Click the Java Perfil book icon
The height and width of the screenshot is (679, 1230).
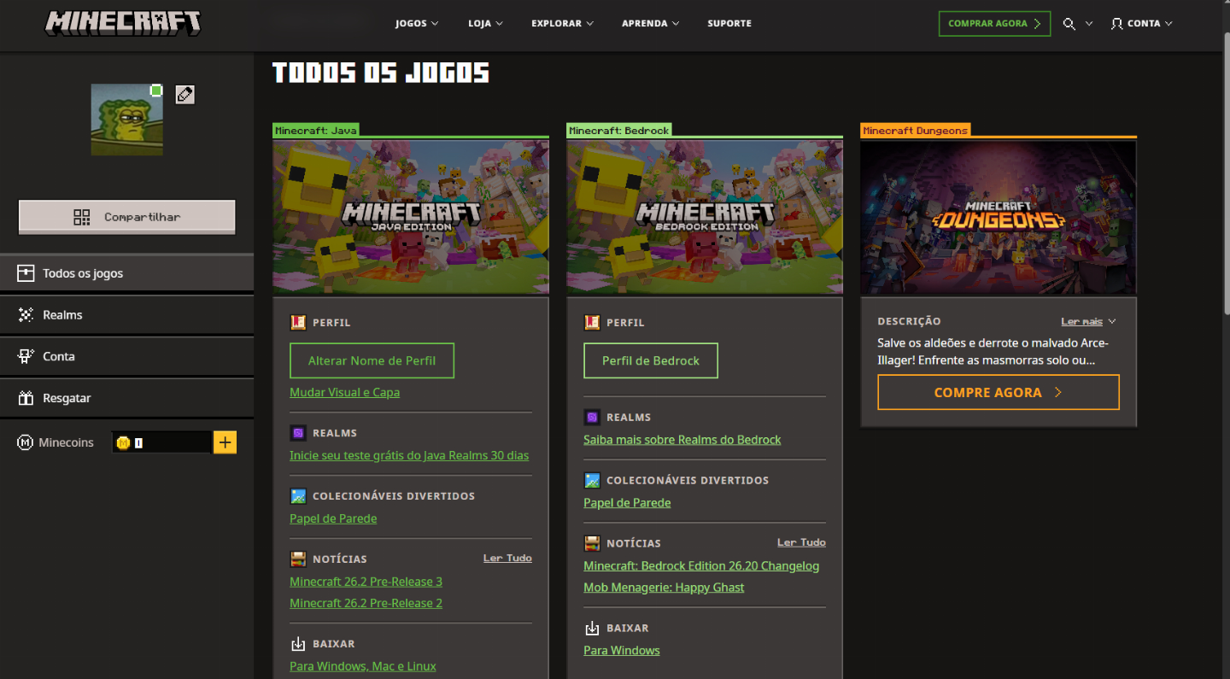(298, 323)
